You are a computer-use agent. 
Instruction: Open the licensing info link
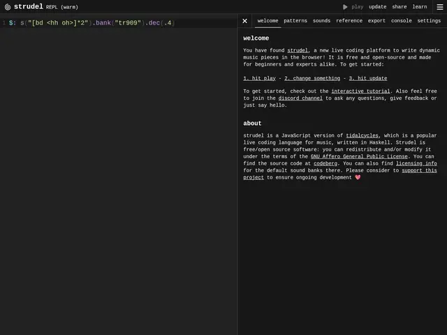[416, 163]
